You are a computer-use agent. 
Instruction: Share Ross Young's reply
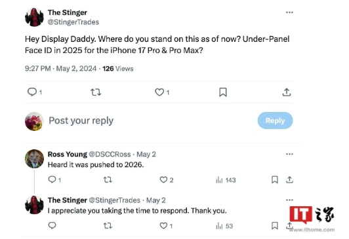[289, 179]
